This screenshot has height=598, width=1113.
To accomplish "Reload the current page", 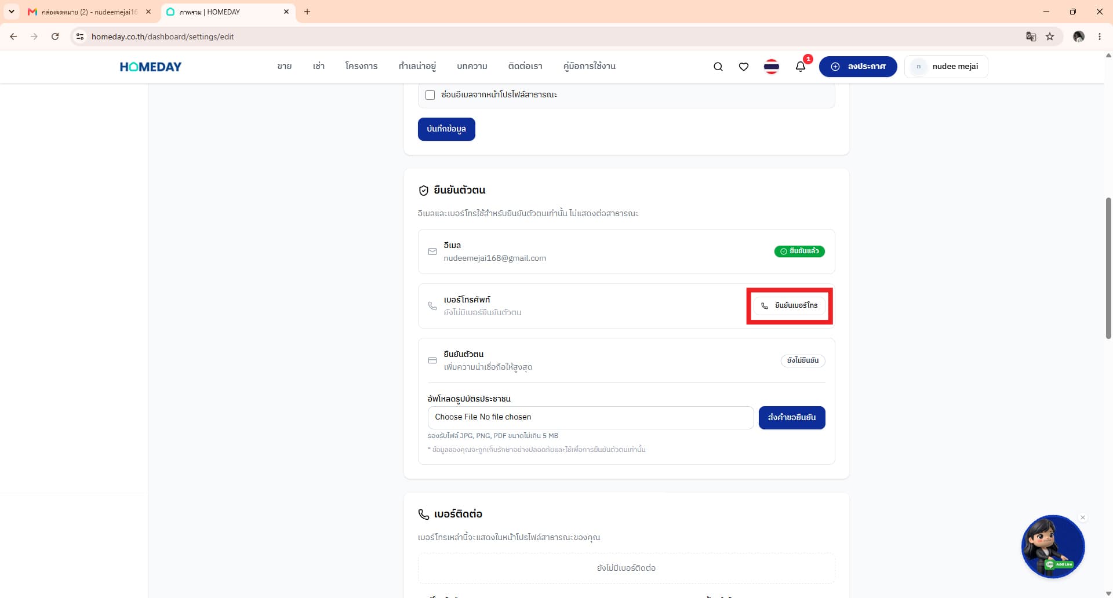I will click(x=55, y=37).
